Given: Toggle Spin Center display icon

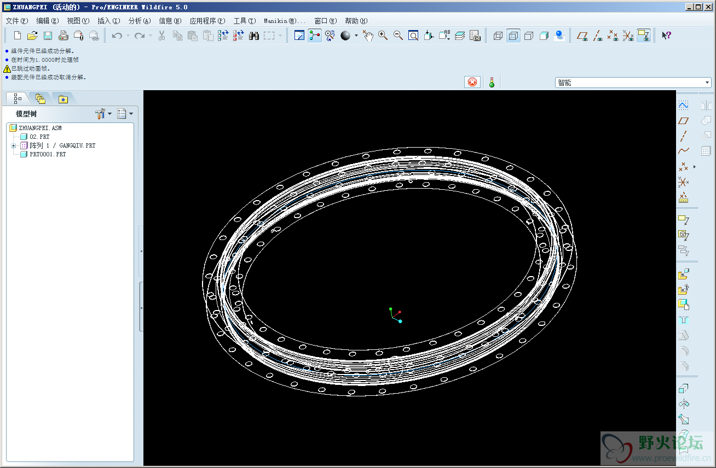Looking at the screenshot, I should [315, 36].
